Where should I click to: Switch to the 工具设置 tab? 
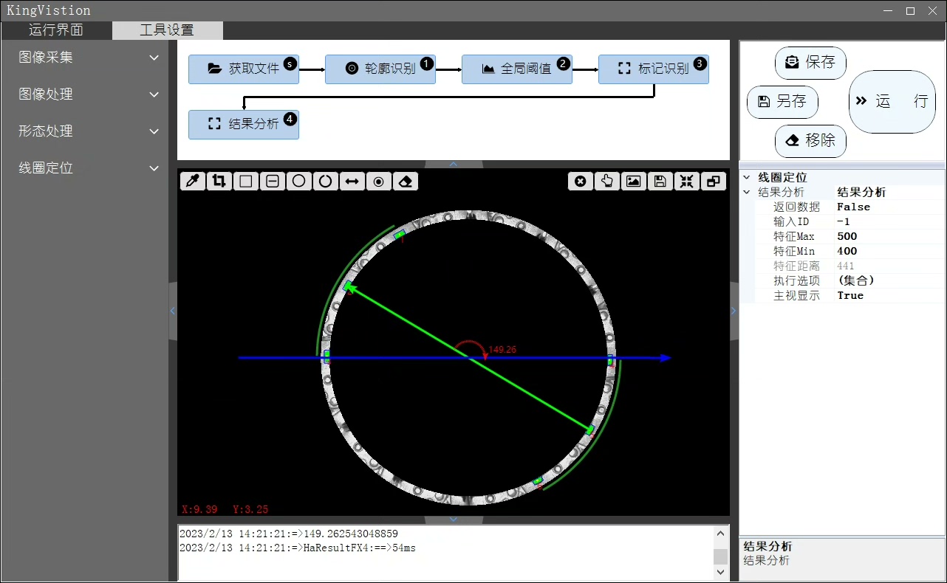pyautogui.click(x=167, y=30)
